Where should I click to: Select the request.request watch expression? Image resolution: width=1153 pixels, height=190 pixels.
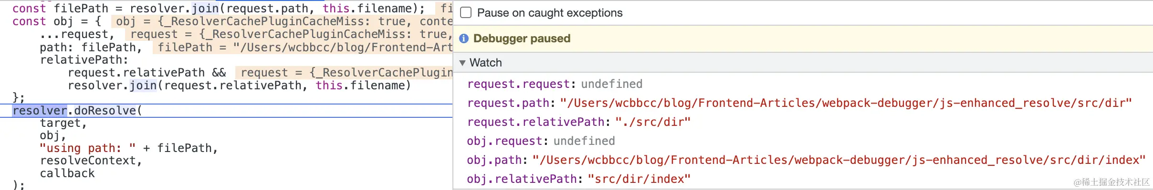555,84
